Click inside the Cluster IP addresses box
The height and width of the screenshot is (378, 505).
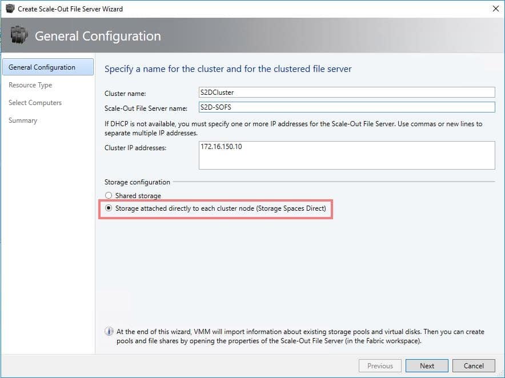[x=347, y=155]
